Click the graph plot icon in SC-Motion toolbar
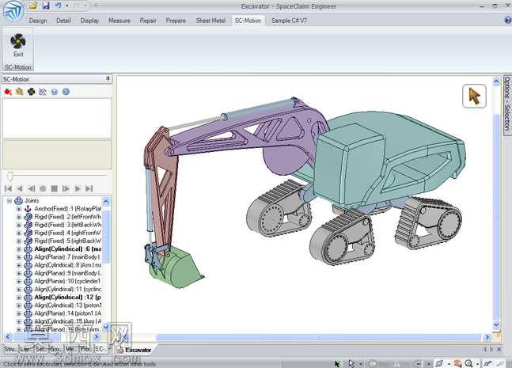512x368 pixels. tap(43, 92)
